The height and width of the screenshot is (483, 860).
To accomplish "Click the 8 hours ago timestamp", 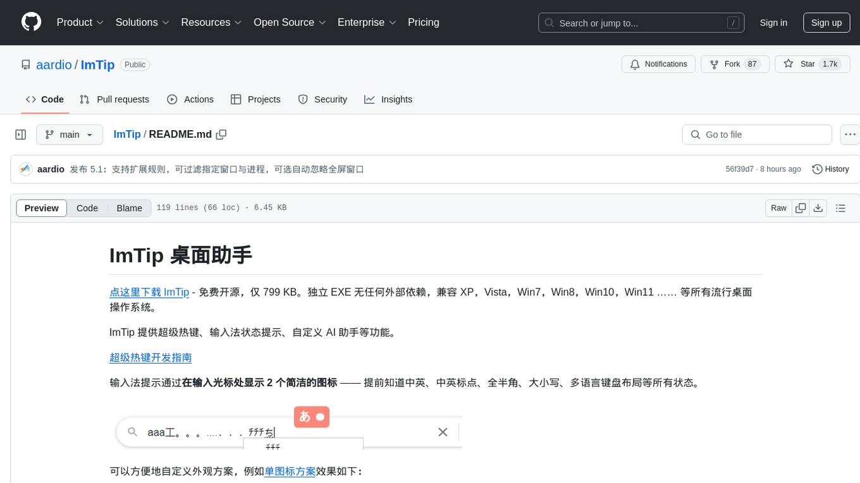I will [x=780, y=169].
